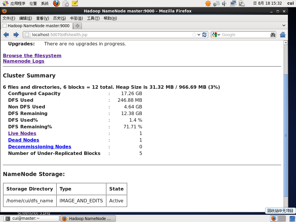Open the URL history dropdown arrow
Image resolution: width=296 pixels, height=222 pixels.
199,35
